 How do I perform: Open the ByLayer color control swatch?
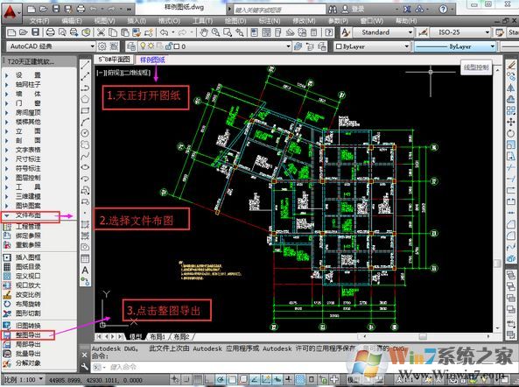[x=372, y=46]
